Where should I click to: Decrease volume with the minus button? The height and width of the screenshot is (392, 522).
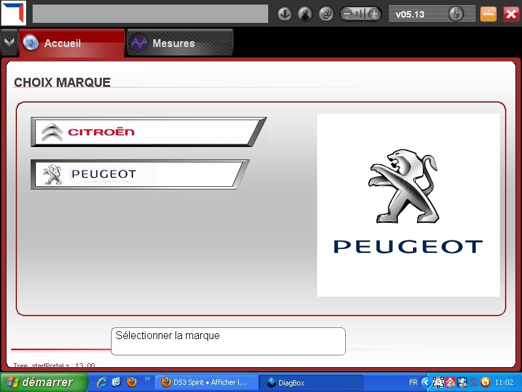[347, 14]
